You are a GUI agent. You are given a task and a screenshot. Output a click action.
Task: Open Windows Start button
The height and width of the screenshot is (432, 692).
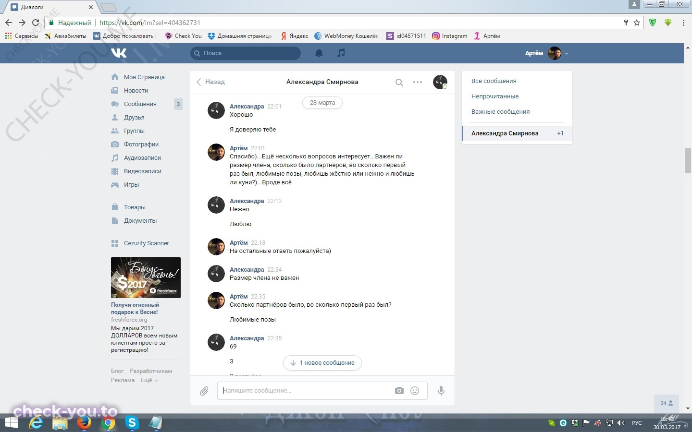click(x=11, y=423)
